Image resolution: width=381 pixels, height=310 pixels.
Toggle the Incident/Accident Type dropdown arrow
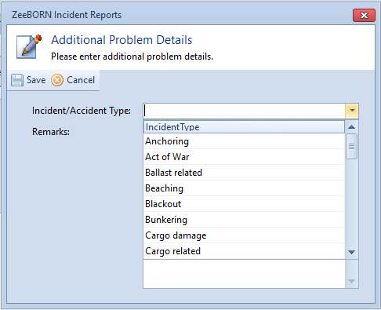click(x=352, y=111)
